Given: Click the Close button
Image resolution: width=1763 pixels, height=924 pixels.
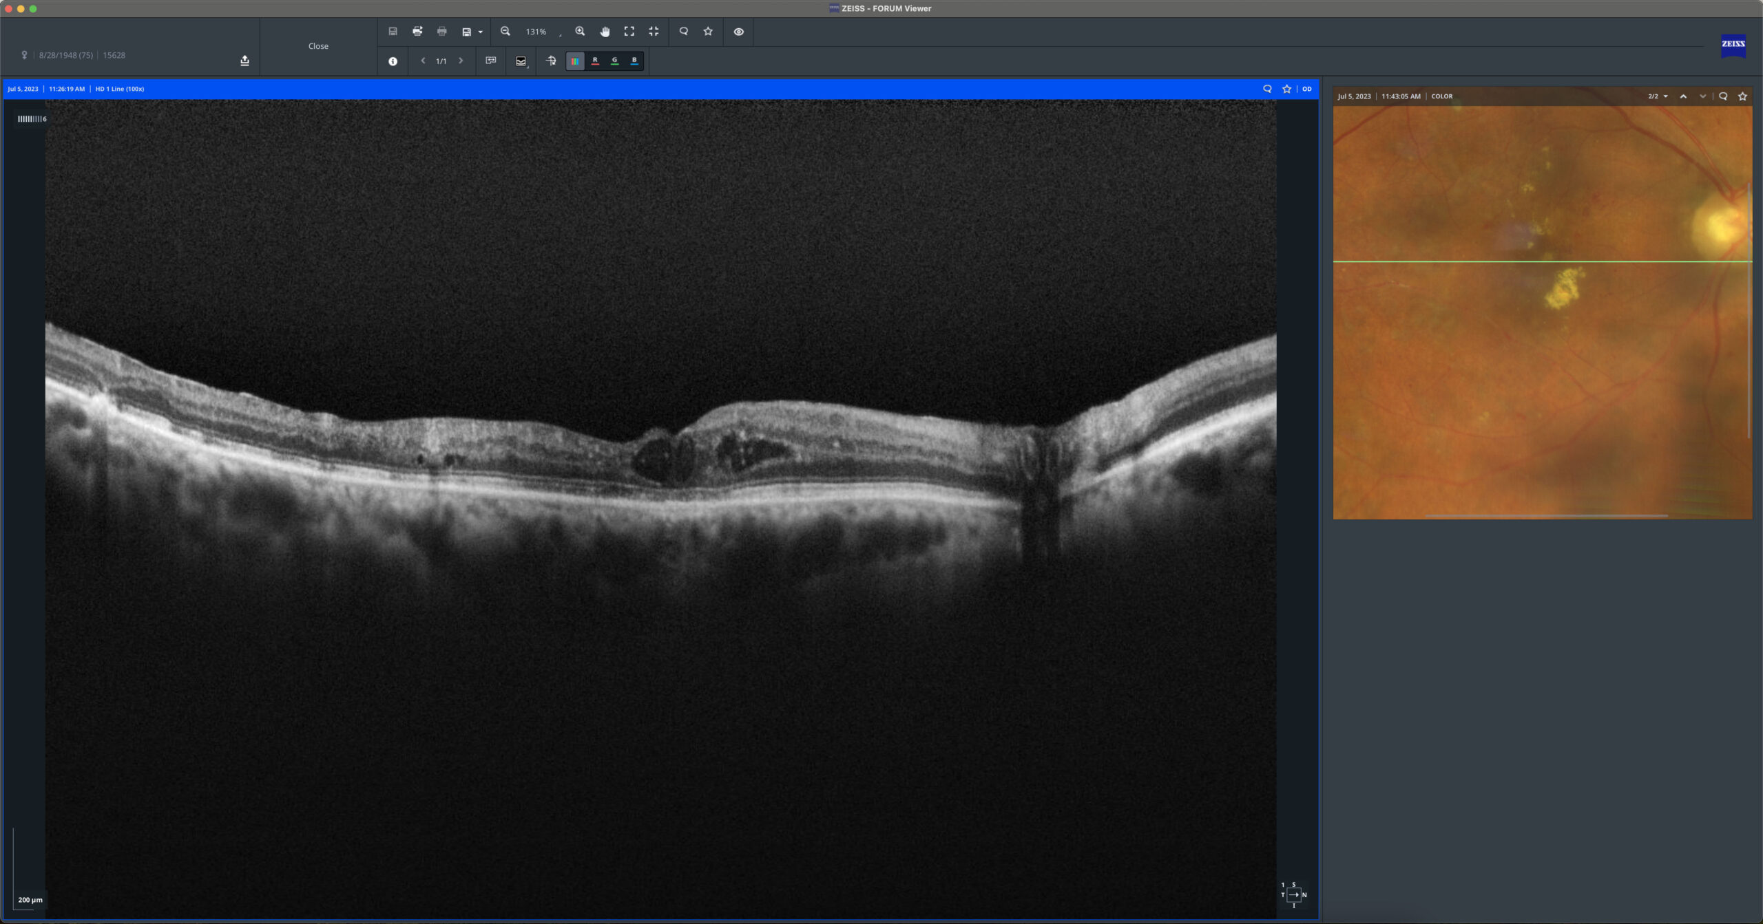Looking at the screenshot, I should [x=318, y=46].
